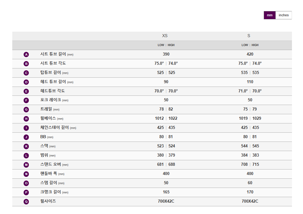This screenshot has width=303, height=214.
Task: Switch units to inches
Action: [x=283, y=15]
